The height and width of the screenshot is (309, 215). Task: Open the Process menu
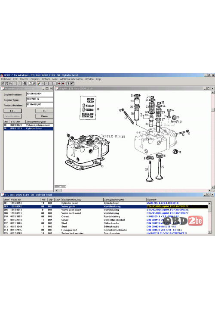click(24, 79)
